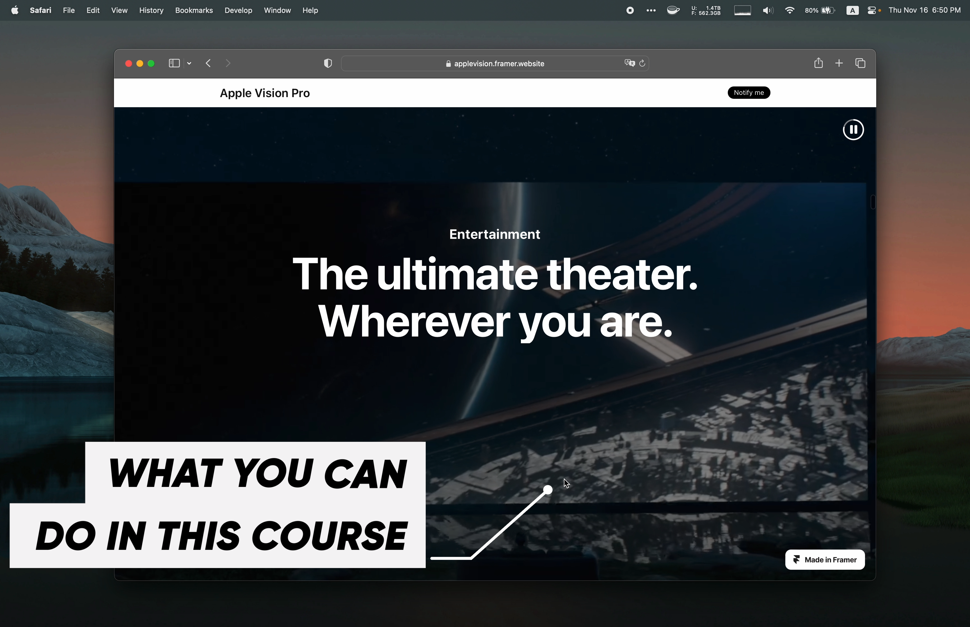
Task: Show the tab overview
Action: pyautogui.click(x=860, y=63)
